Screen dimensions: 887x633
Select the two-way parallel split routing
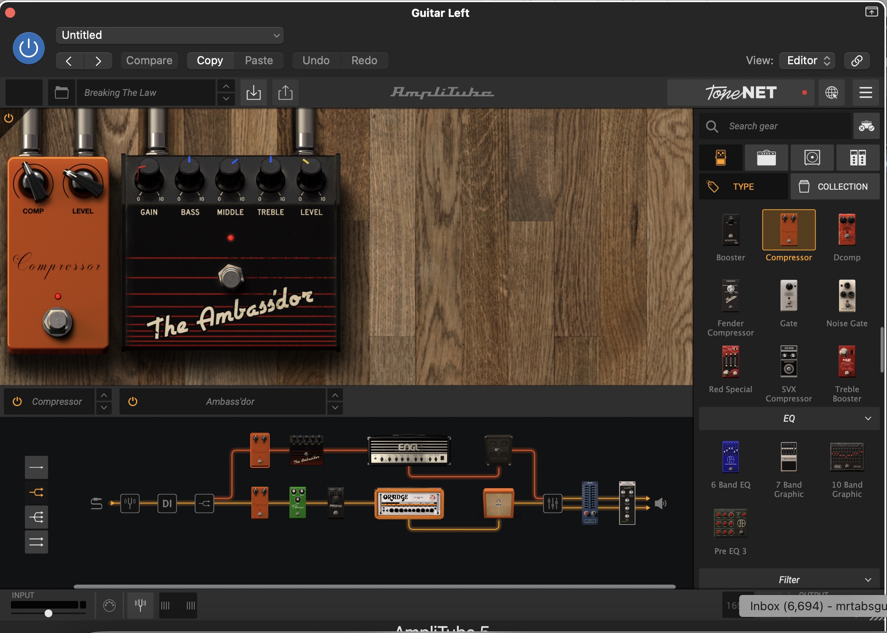pyautogui.click(x=36, y=492)
